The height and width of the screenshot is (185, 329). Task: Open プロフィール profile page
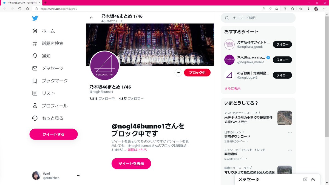coord(50,106)
